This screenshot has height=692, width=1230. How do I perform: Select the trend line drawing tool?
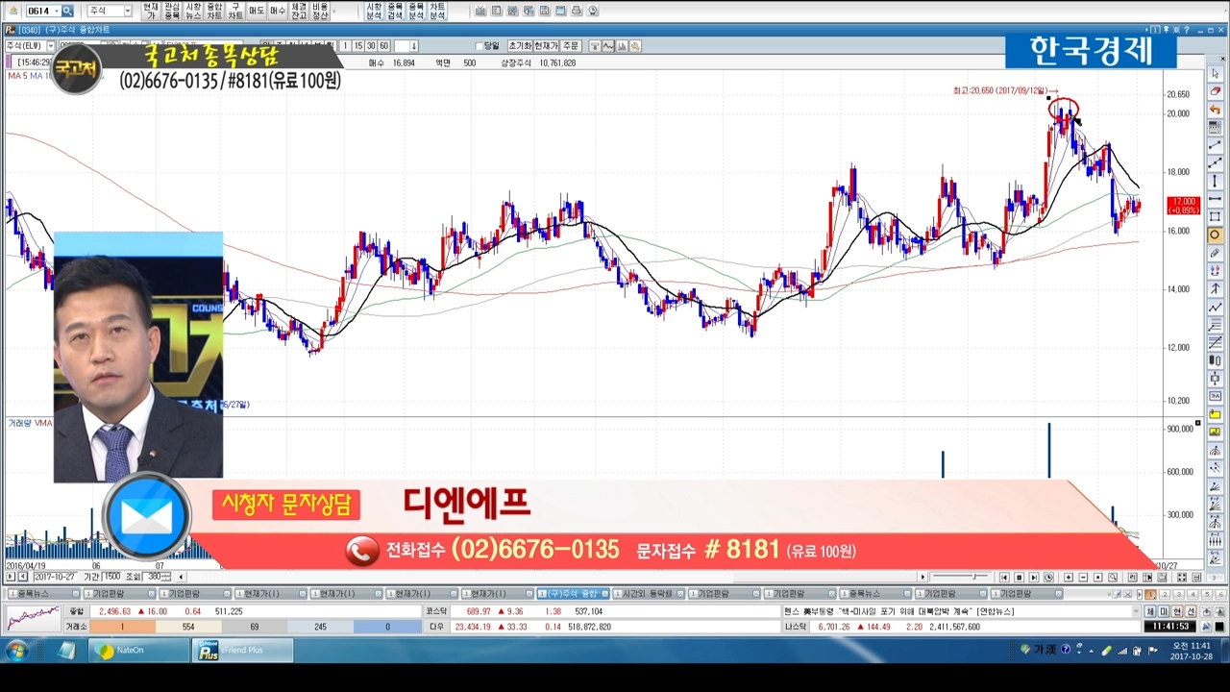[1216, 145]
